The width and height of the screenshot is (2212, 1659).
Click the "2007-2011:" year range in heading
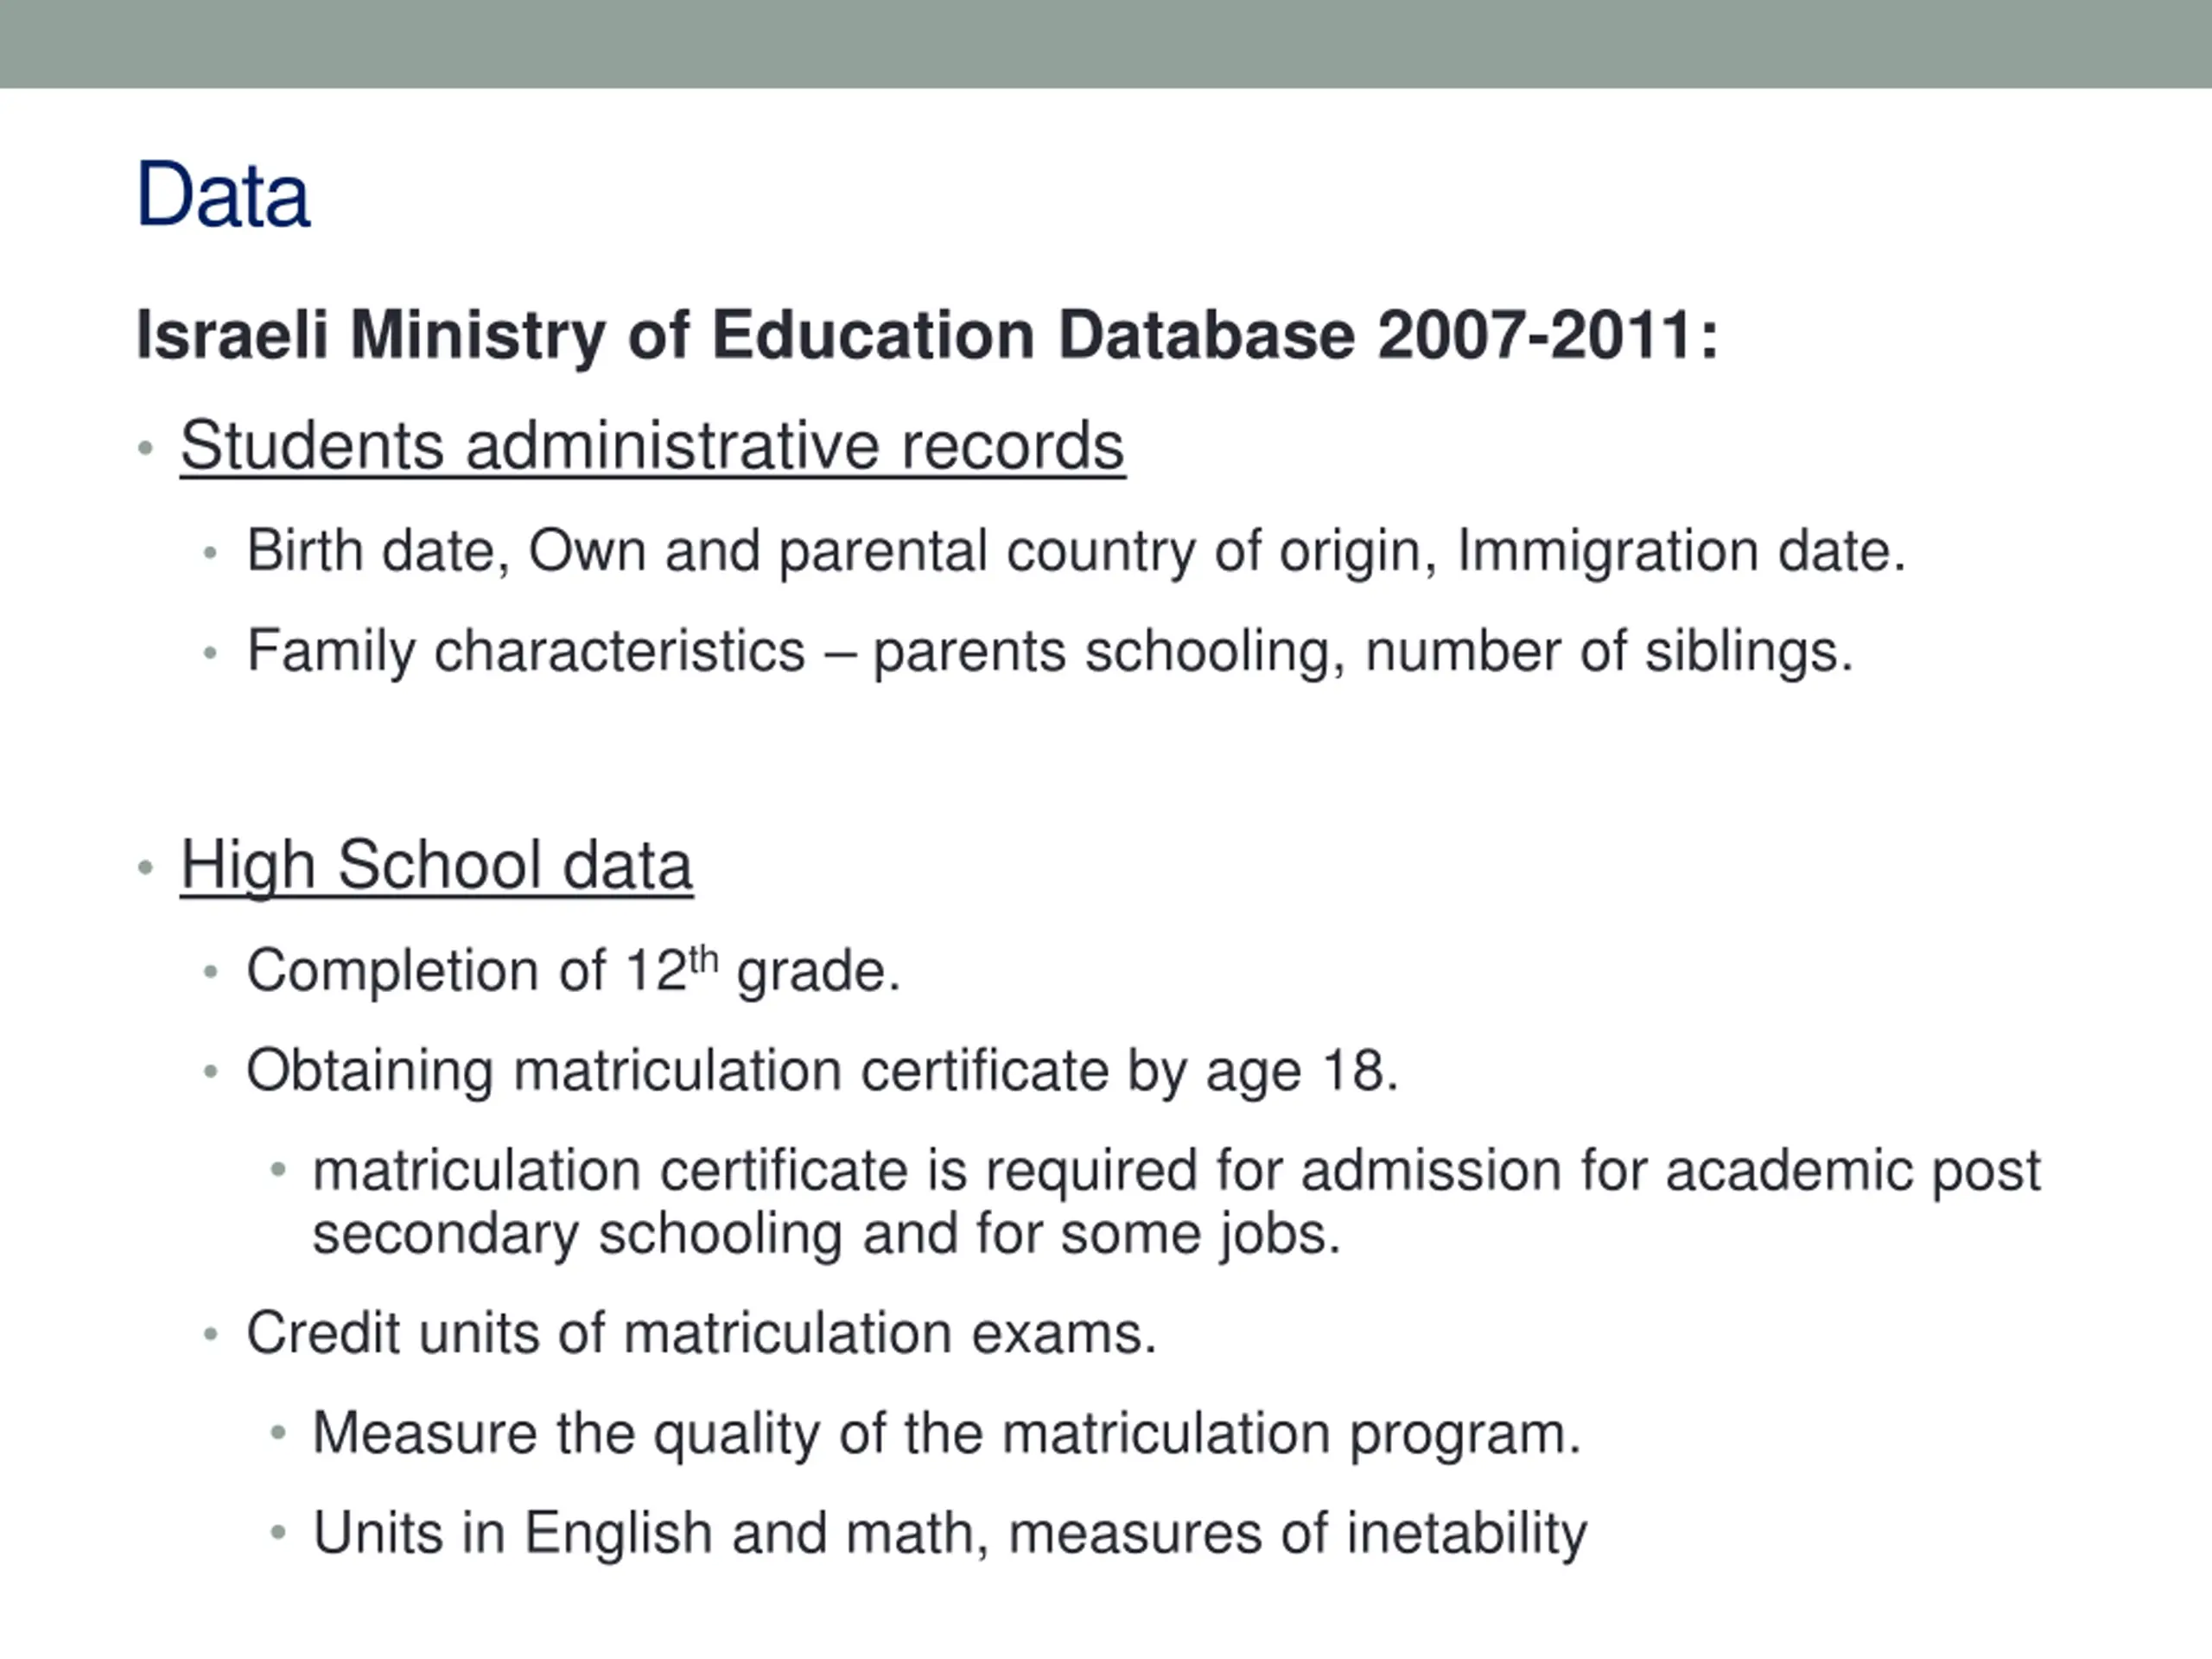pos(1547,334)
